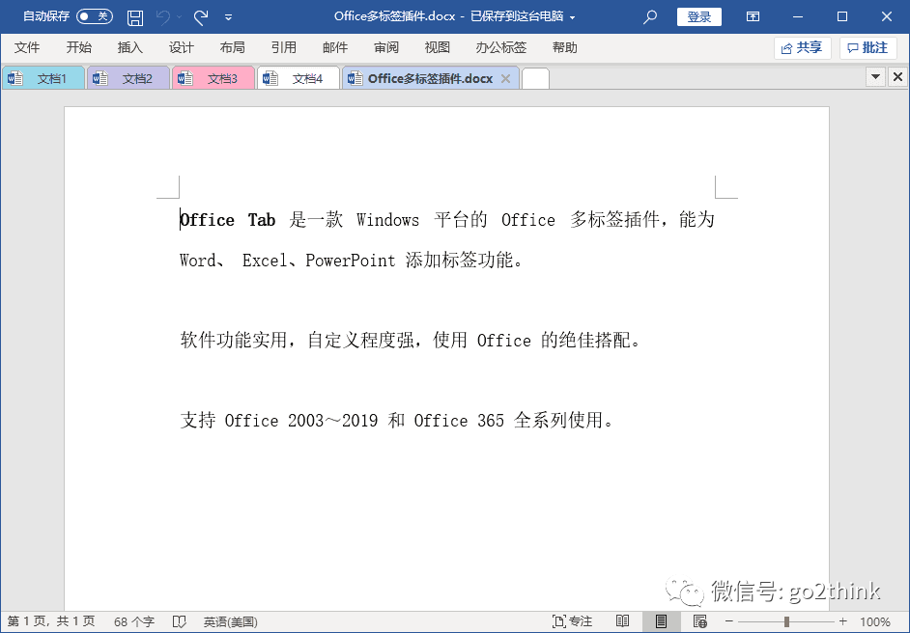Select the Office多标签插件.docx tab
The image size is (910, 633).
click(430, 78)
